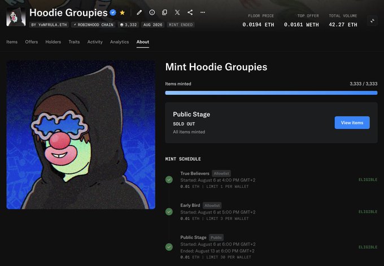Click the share icon

tap(190, 12)
